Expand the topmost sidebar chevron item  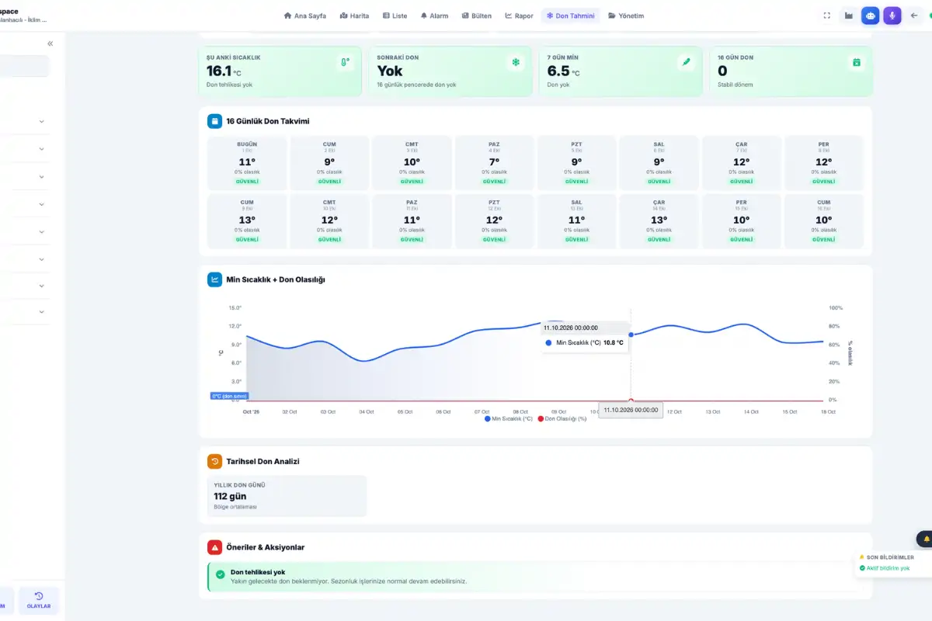click(41, 121)
